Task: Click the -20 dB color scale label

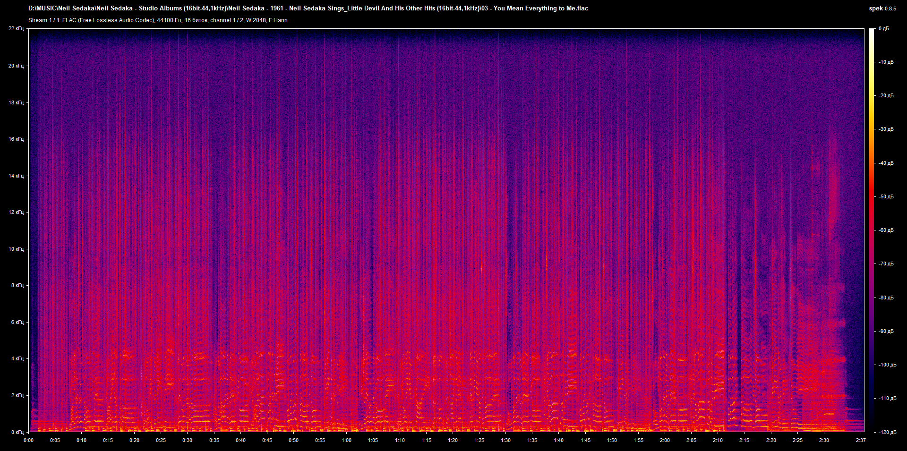Action: (x=886, y=95)
